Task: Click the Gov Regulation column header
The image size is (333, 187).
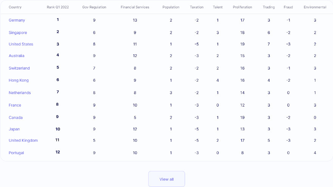Action: 94,7
